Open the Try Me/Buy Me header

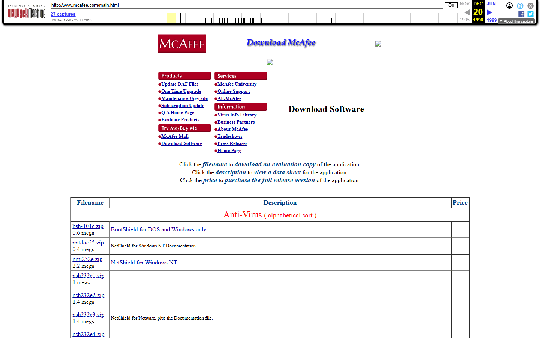184,128
